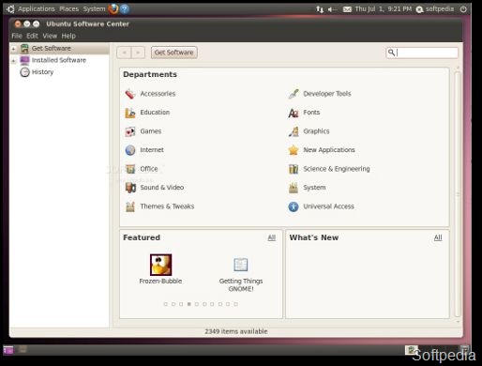Open the mail envelope indicator

pyautogui.click(x=347, y=9)
